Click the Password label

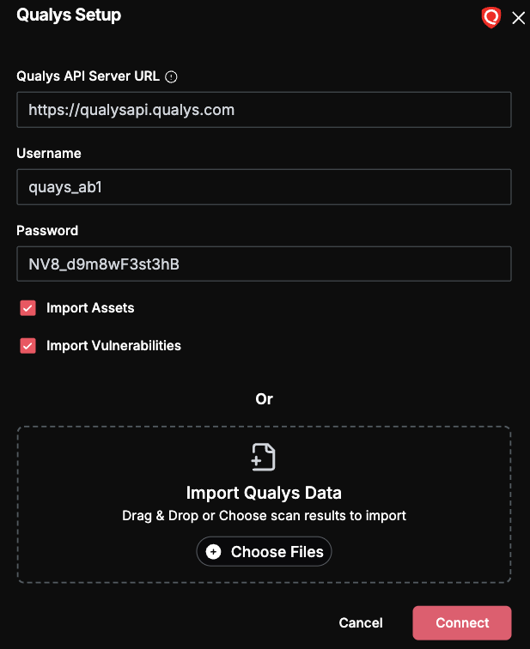pyautogui.click(x=47, y=231)
